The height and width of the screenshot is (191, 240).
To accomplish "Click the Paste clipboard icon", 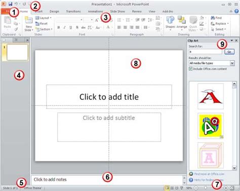I will (8, 20).
